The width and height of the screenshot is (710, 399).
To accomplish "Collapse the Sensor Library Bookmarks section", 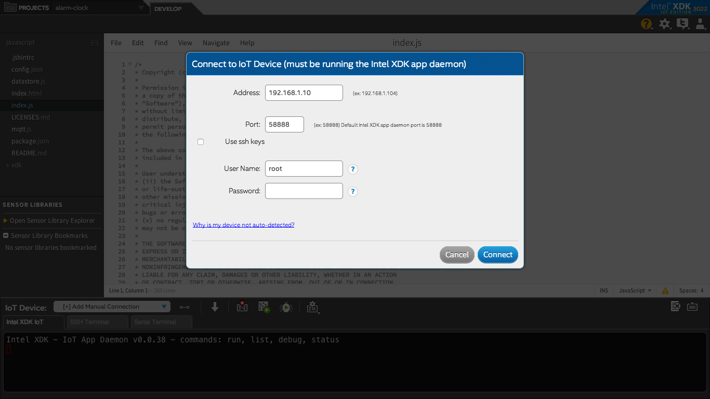I will click(x=6, y=235).
